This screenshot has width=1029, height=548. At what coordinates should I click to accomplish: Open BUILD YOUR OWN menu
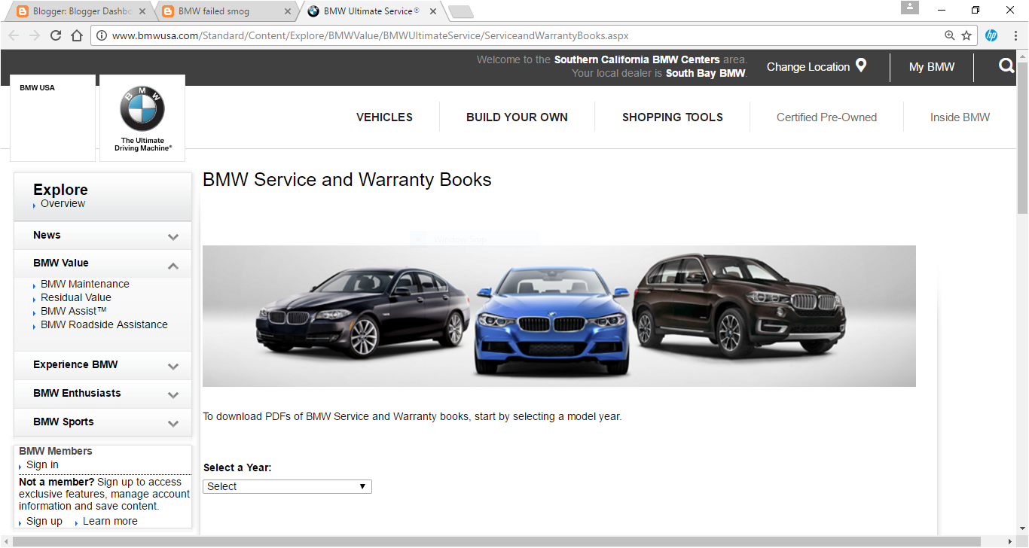click(x=517, y=117)
